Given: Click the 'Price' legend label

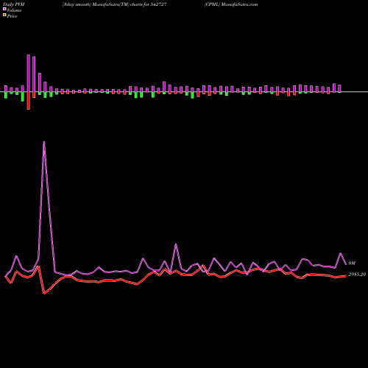Looking at the screenshot, I should [x=12, y=16].
